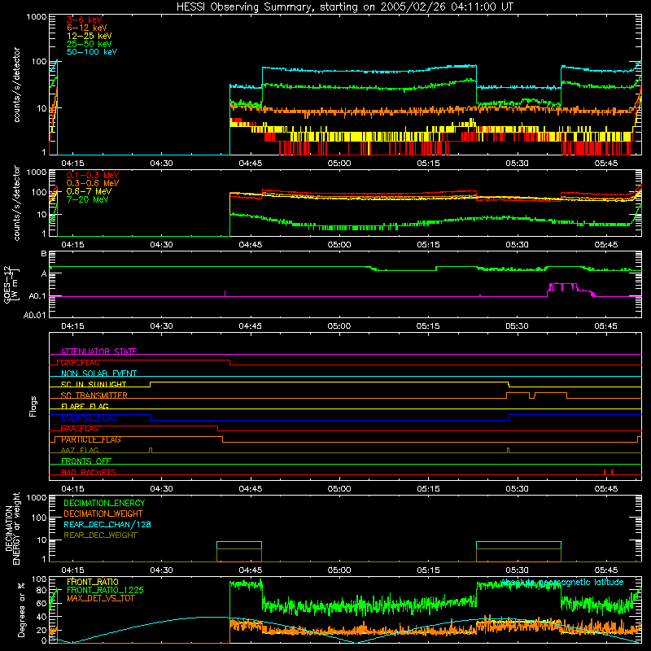Select the FRONTS_OFF flag label
This screenshot has height=651, width=651.
point(86,461)
